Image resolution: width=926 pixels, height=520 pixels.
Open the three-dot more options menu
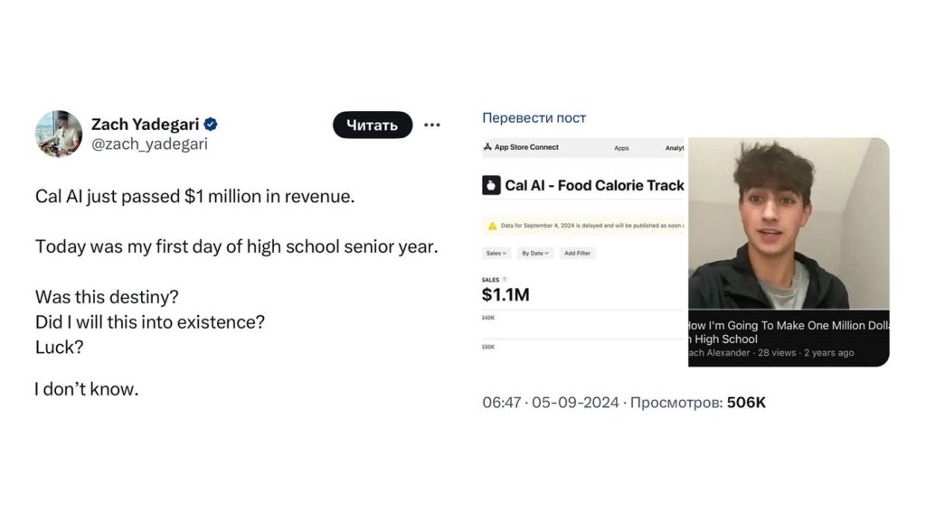[432, 125]
